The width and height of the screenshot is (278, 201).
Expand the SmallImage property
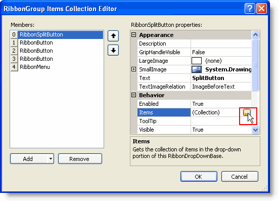(133, 69)
